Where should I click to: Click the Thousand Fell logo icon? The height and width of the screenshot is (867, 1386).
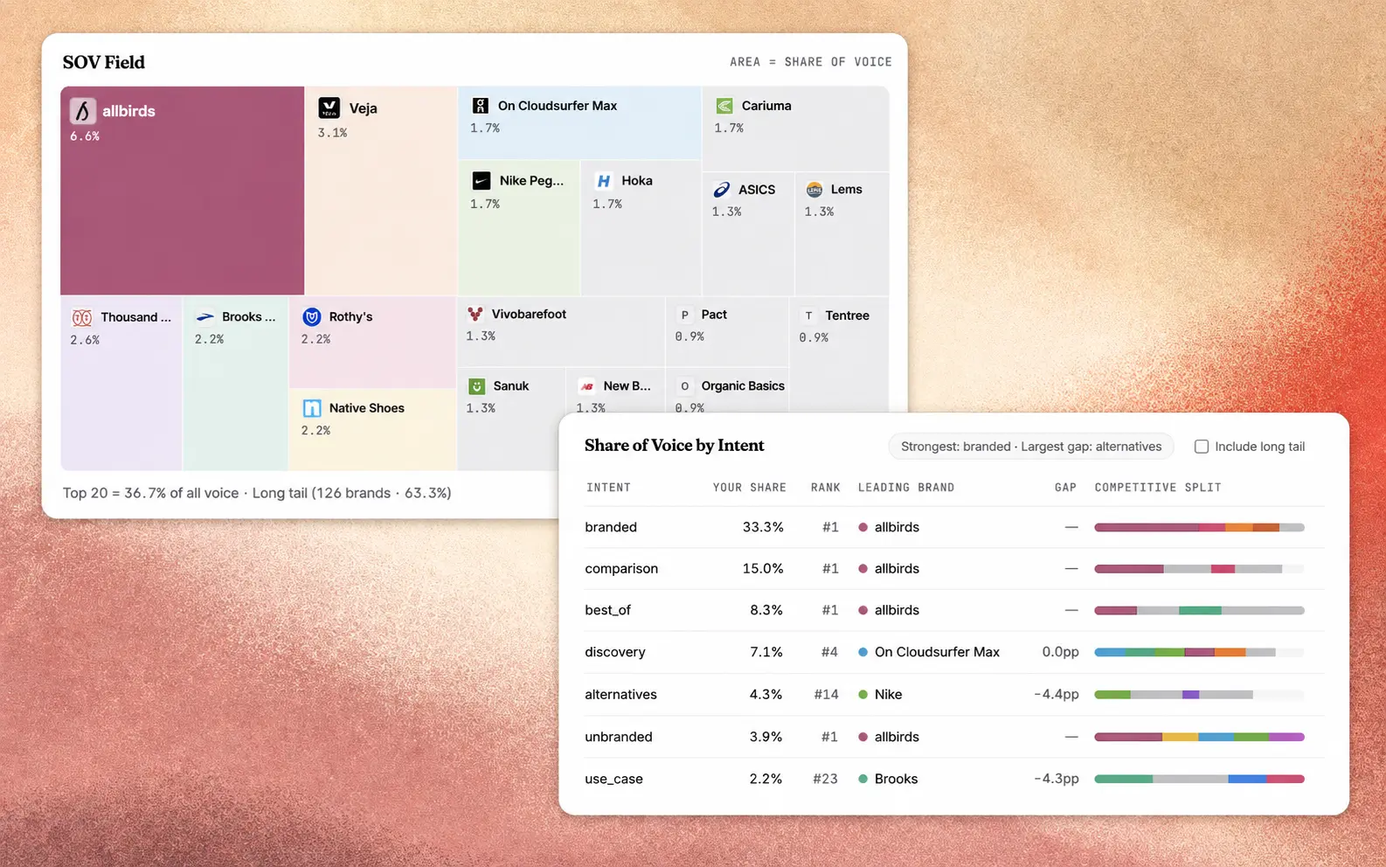[82, 317]
